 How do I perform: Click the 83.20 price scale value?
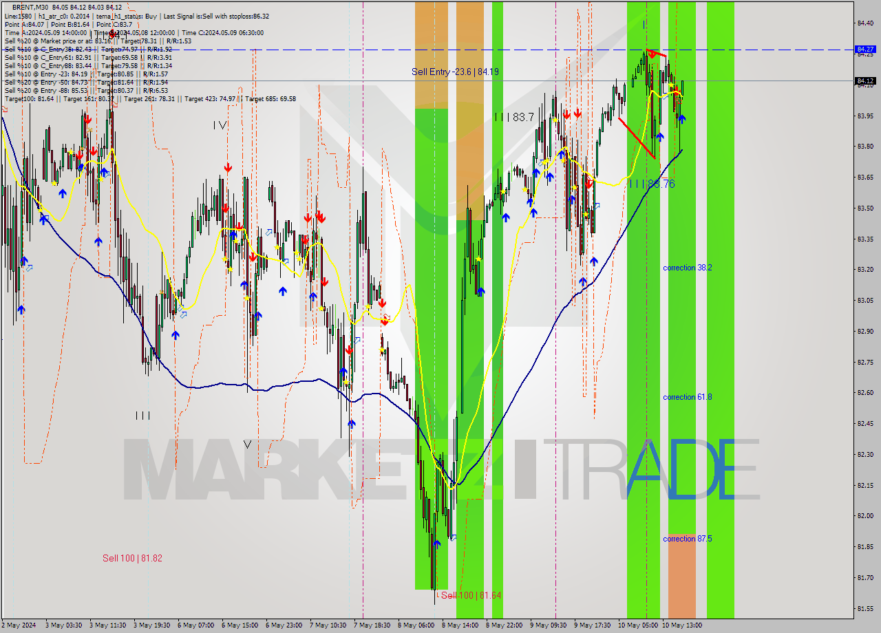click(x=865, y=269)
